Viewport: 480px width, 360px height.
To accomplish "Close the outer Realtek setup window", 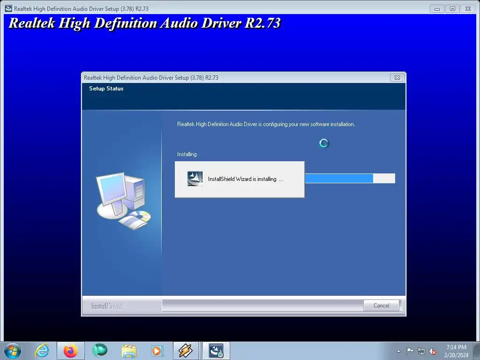I will (x=468, y=9).
